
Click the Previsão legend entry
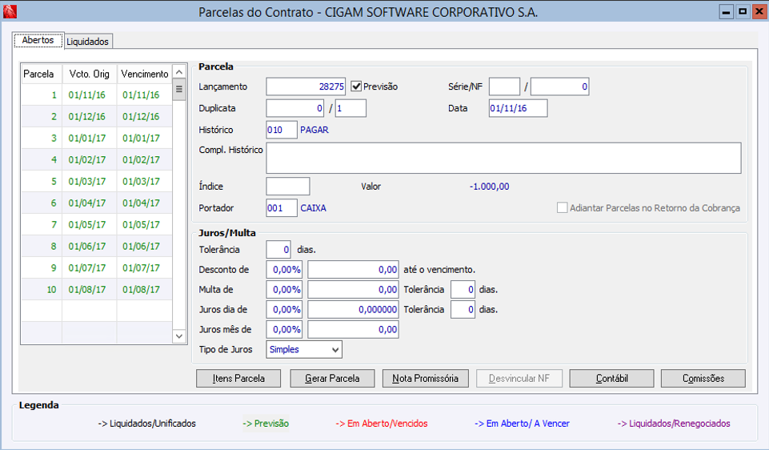[x=266, y=423]
